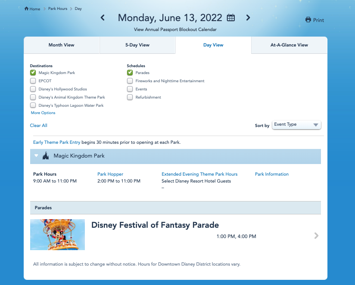Go to the next day arrow
355x285 pixels.
(248, 18)
